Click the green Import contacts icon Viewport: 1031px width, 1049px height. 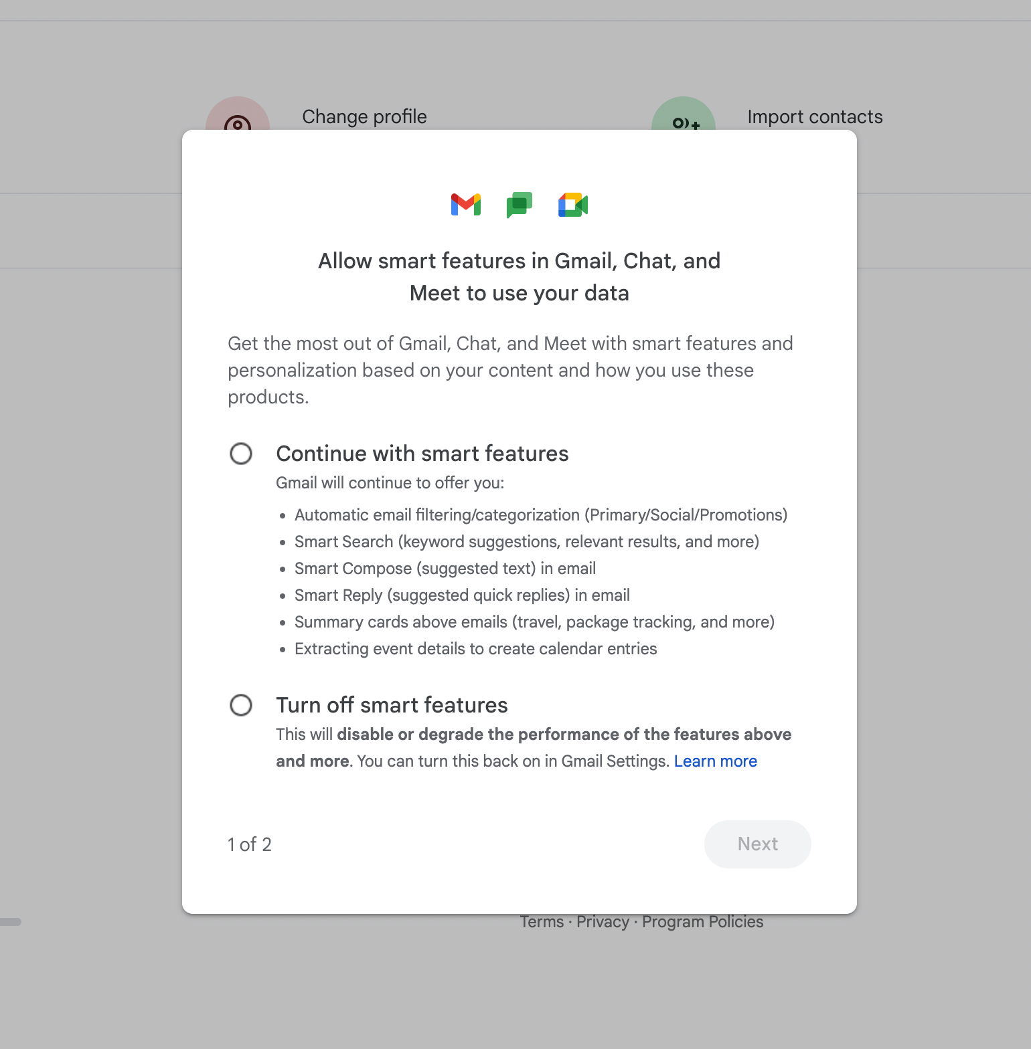(684, 116)
